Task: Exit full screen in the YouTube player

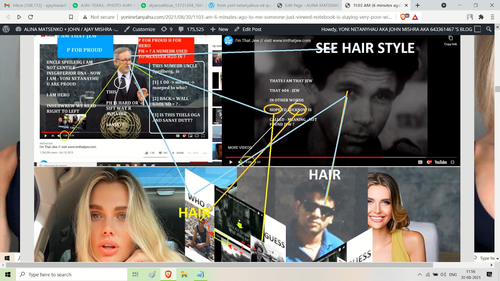Action: 452,162
